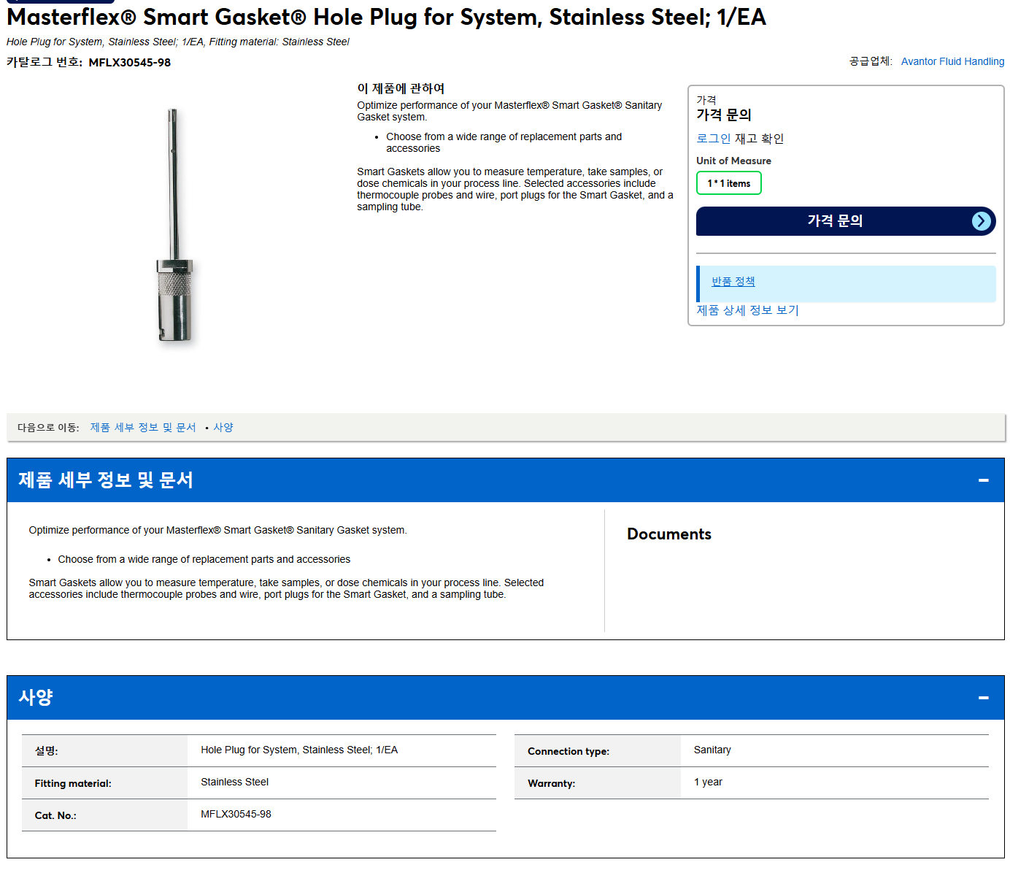Click the Connection type label

click(x=568, y=751)
